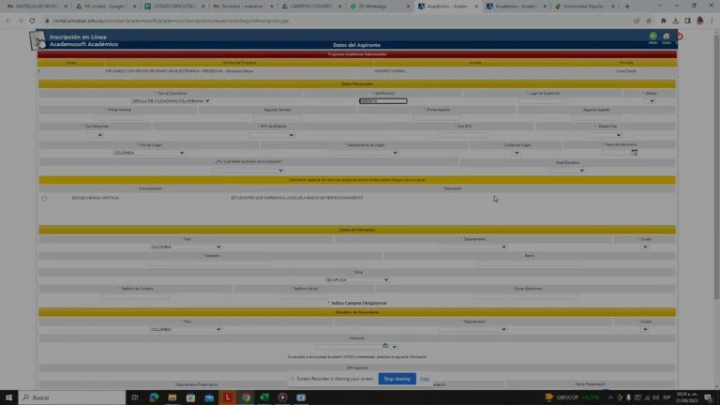Click the Teléfono de Contacto input field
720x405 pixels.
[x=136, y=296]
